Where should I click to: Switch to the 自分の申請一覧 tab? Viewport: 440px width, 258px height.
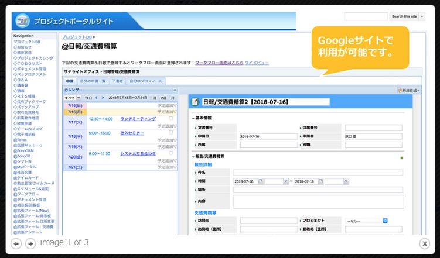pyautogui.click(x=93, y=81)
